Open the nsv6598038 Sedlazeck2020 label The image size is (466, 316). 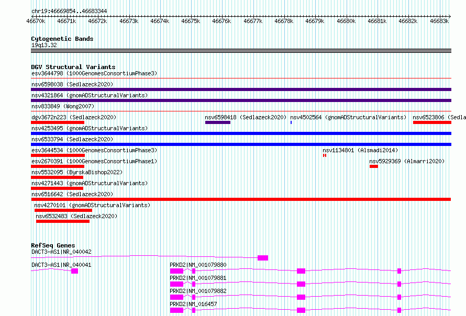click(x=72, y=84)
